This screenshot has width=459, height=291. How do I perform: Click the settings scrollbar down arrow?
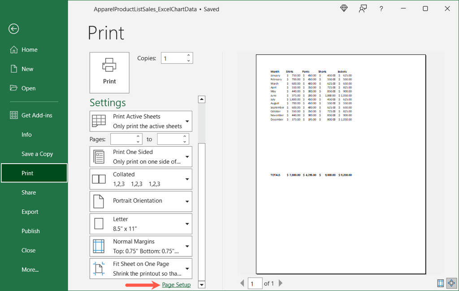click(202, 284)
